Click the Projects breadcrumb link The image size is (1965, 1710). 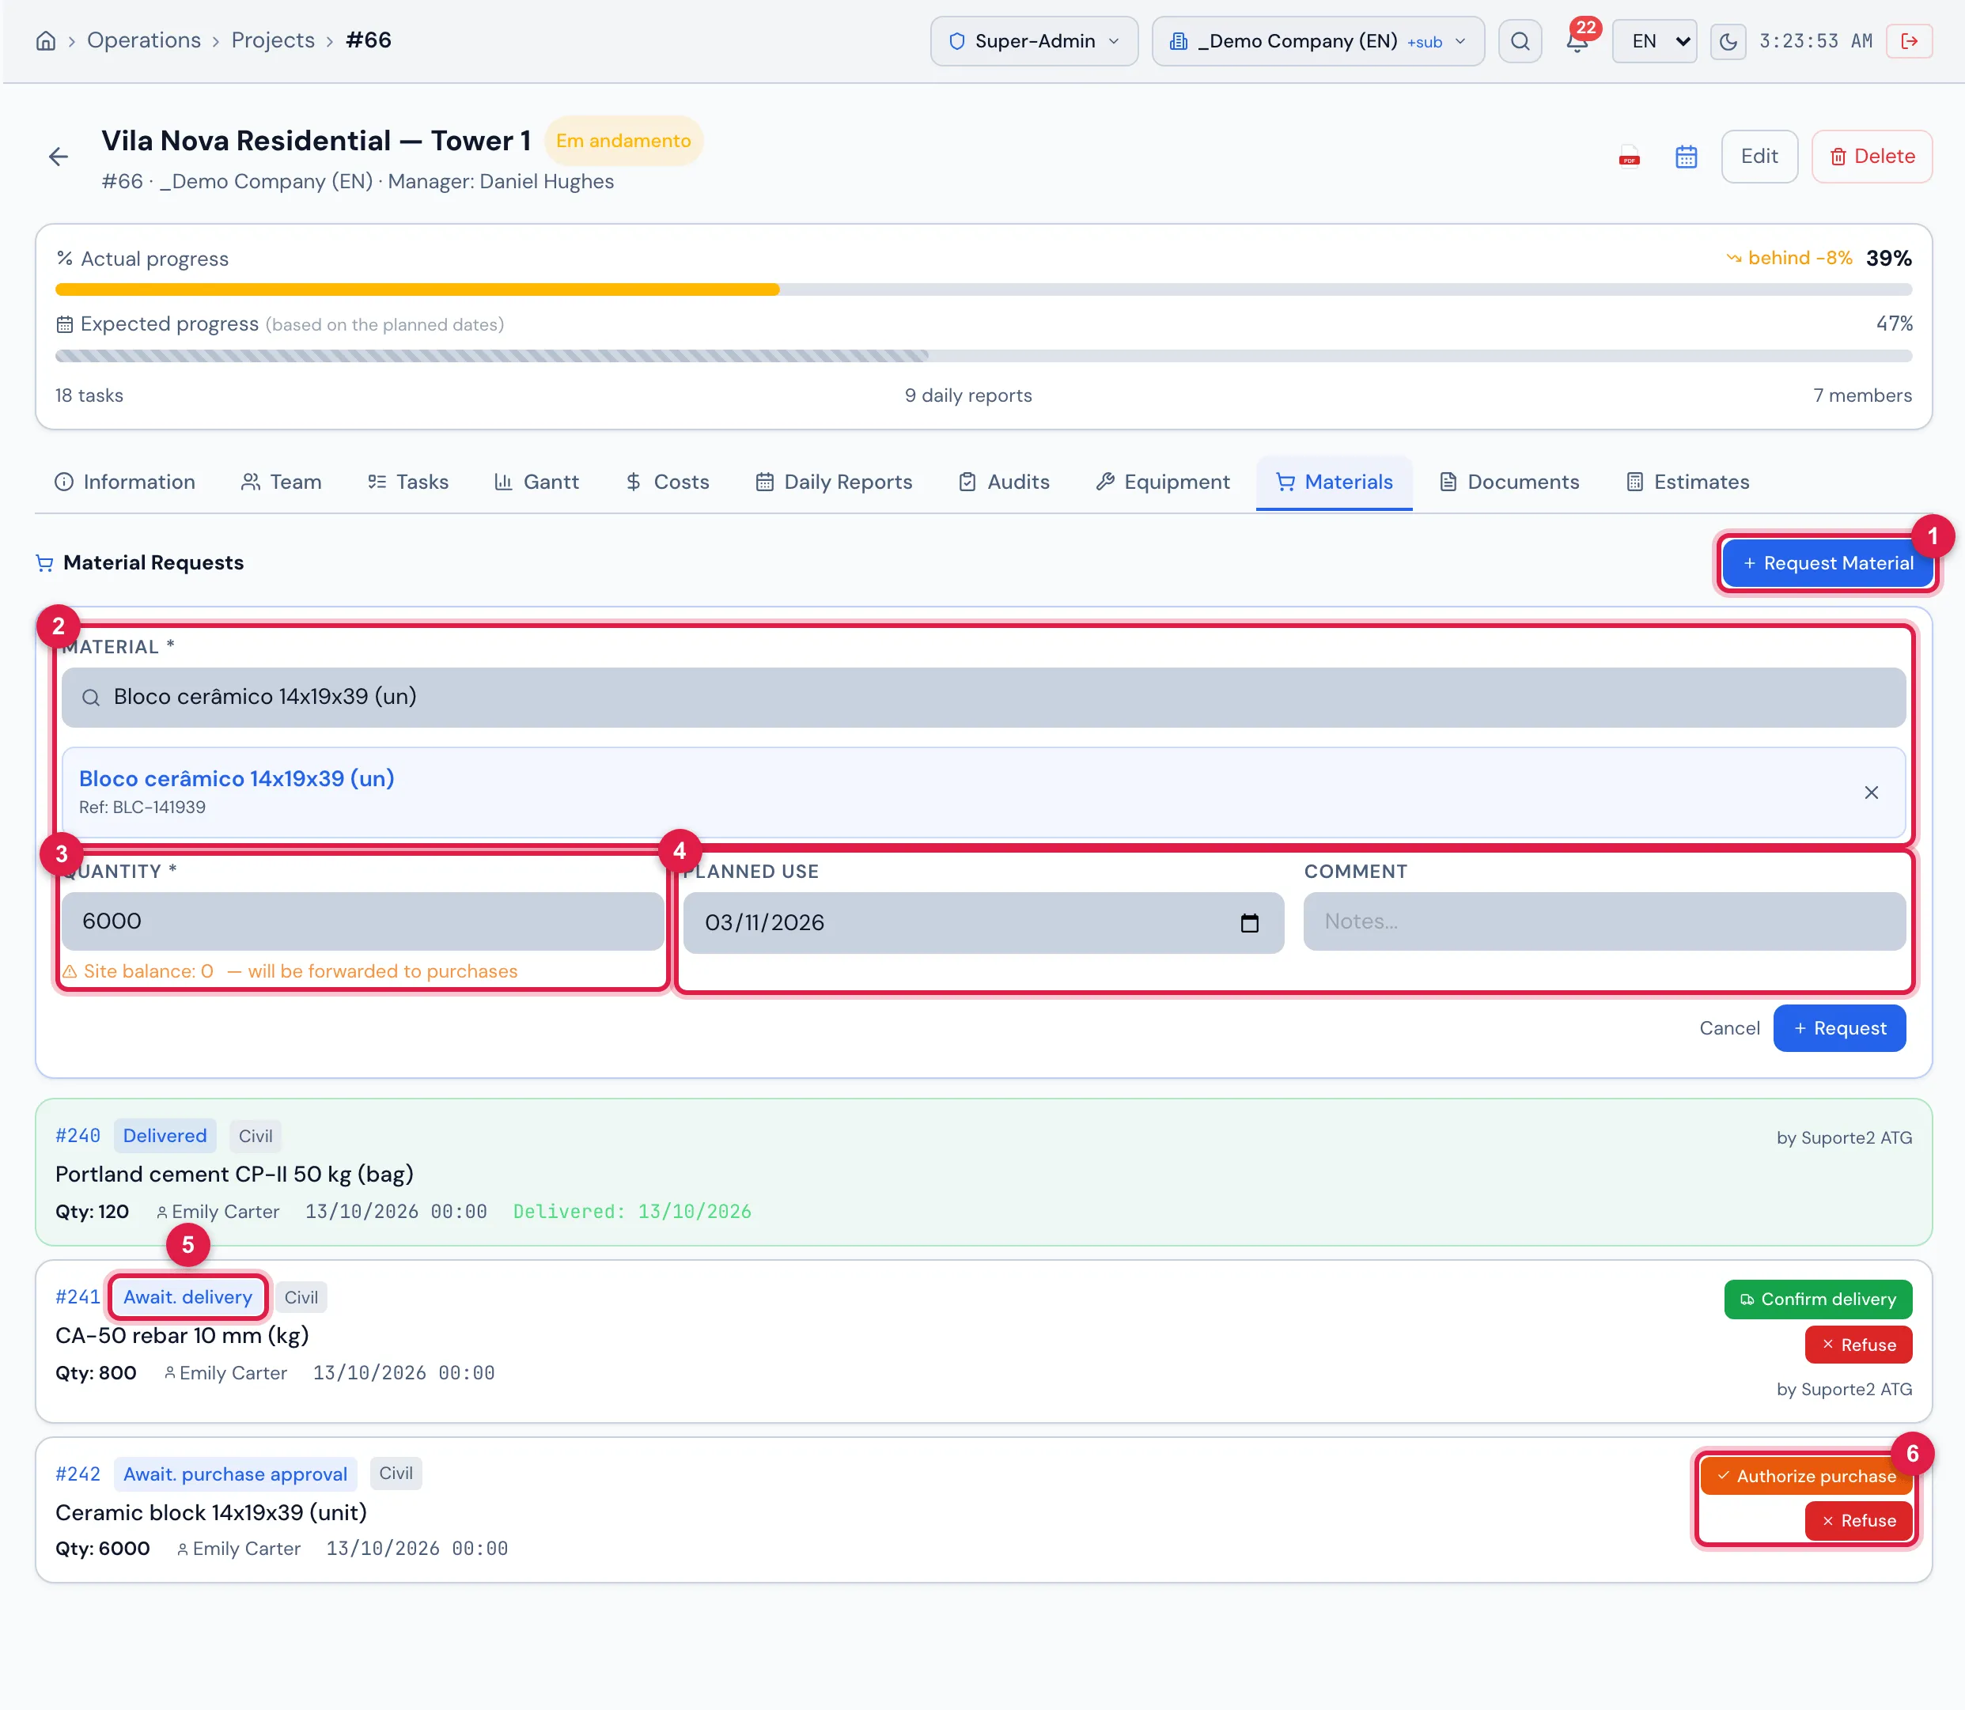pos(273,40)
